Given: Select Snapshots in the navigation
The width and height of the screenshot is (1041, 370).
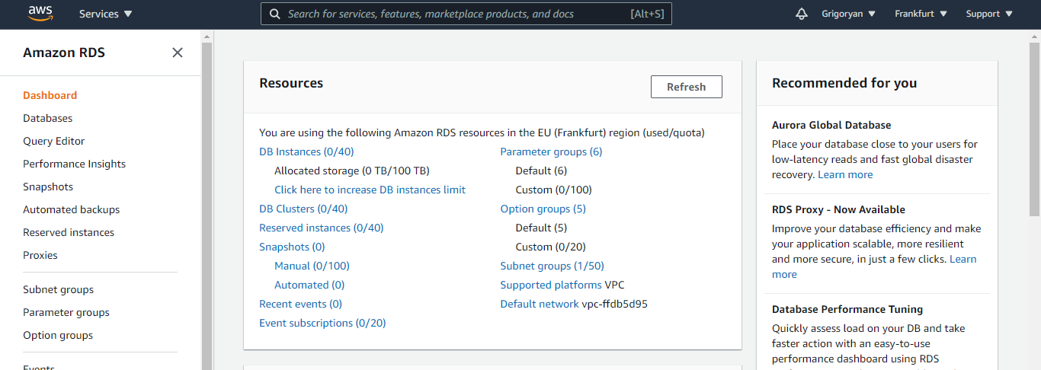Looking at the screenshot, I should [x=48, y=187].
